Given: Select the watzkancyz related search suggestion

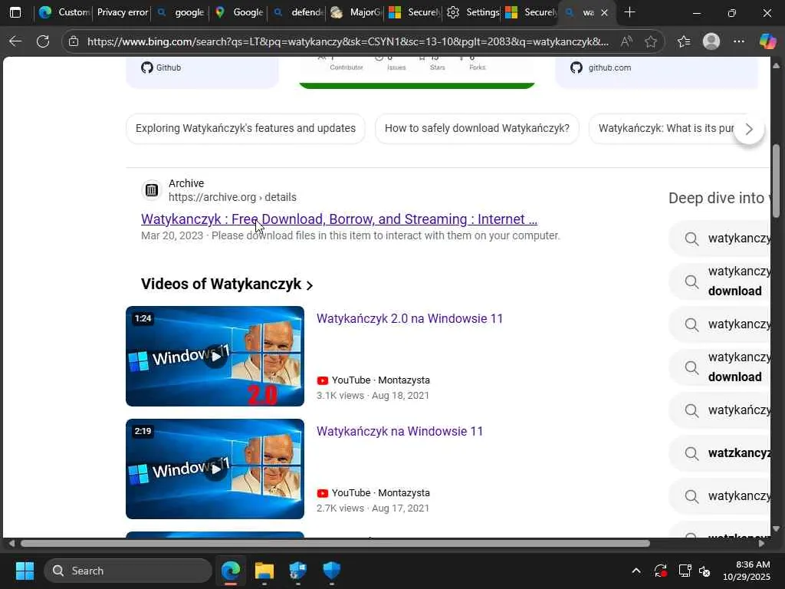Looking at the screenshot, I should pos(720,453).
